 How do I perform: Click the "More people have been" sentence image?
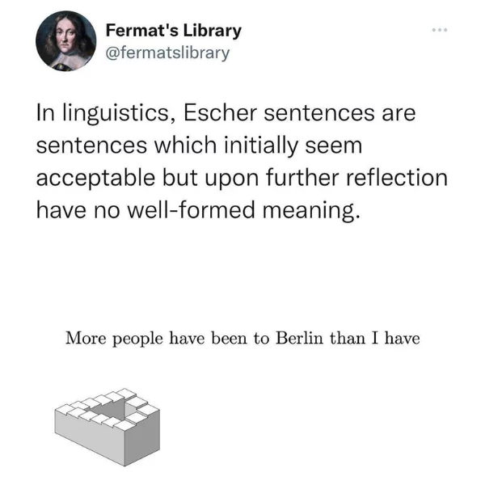(x=242, y=338)
